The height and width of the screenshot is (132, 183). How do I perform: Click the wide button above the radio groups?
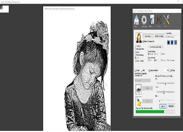156,47
